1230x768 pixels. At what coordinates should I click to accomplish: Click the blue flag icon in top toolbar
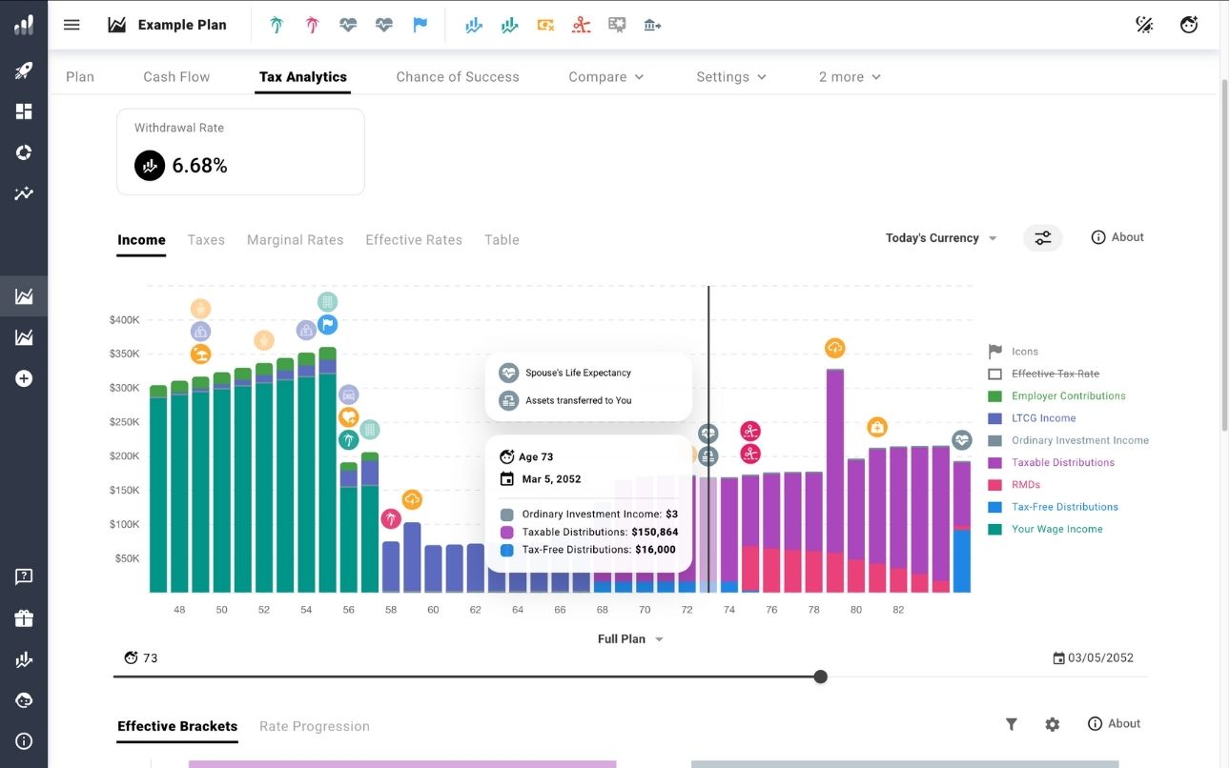[x=420, y=25]
